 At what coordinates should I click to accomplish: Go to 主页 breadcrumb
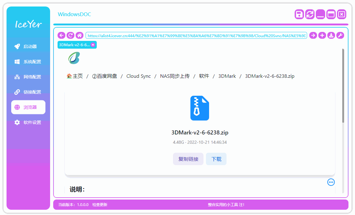[75, 76]
